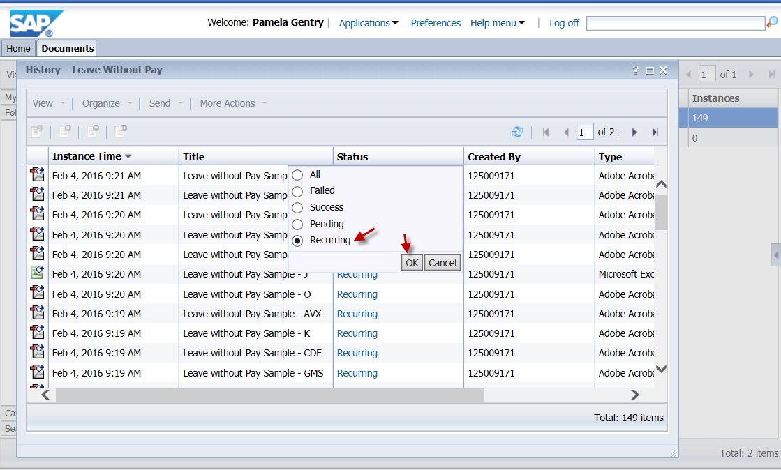The image size is (781, 470).
Task: Open the Organize menu
Action: (107, 103)
